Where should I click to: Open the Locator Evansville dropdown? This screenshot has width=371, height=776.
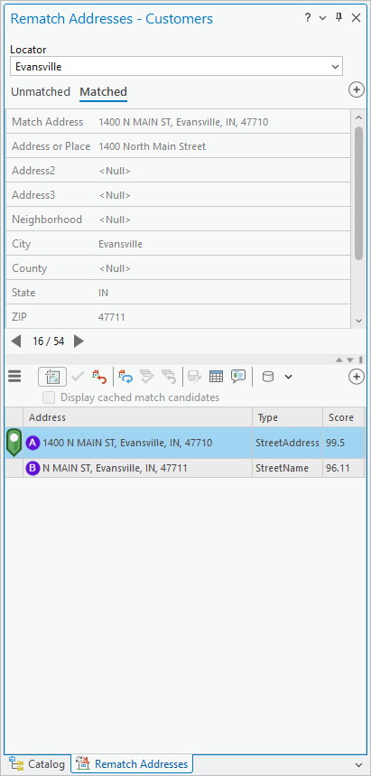176,66
